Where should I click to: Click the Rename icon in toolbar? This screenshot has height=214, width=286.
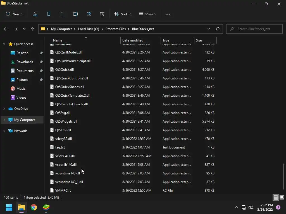click(x=75, y=14)
